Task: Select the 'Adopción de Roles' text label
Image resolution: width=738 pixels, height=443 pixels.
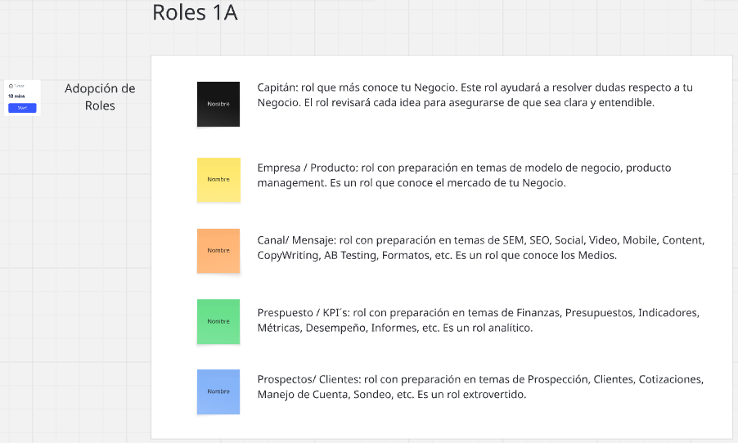Action: click(100, 96)
